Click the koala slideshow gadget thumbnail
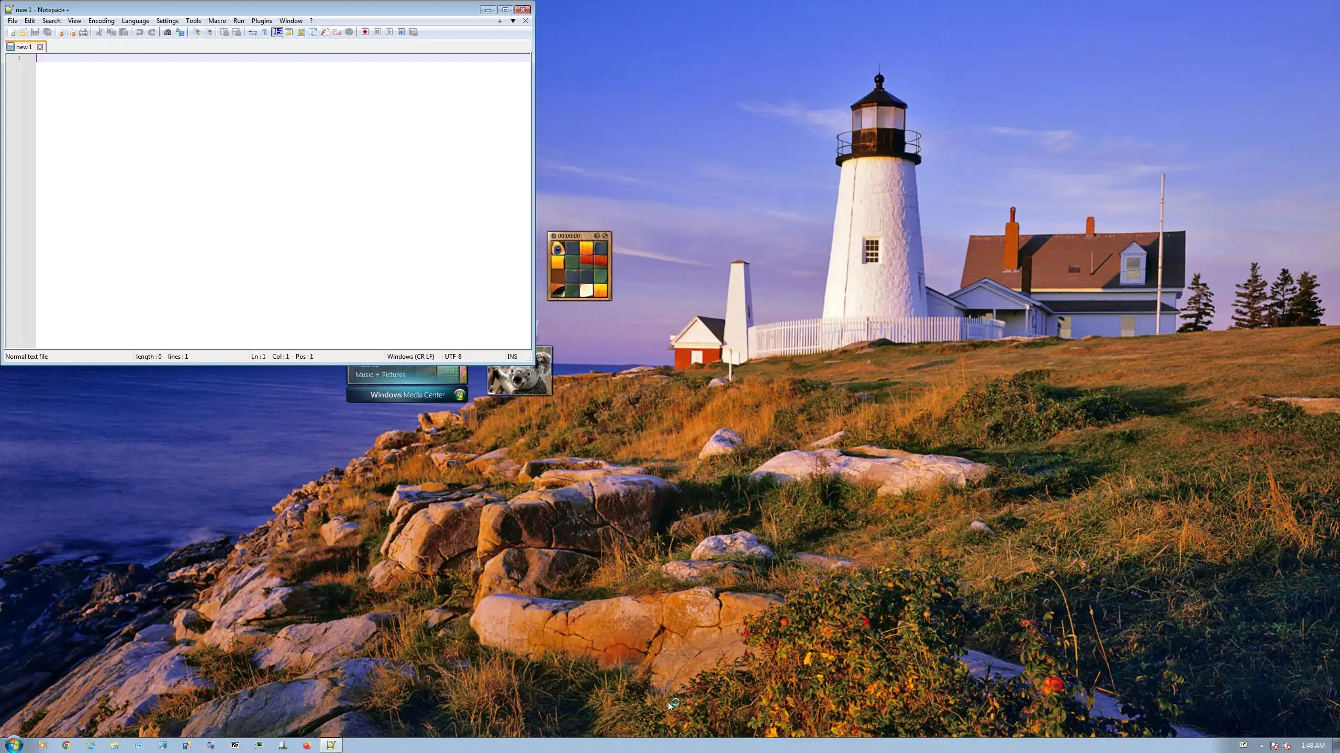The image size is (1340, 753). click(519, 379)
